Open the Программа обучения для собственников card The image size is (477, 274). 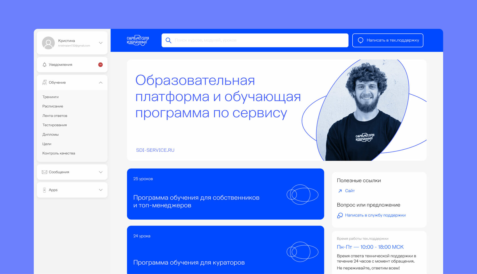pos(225,194)
